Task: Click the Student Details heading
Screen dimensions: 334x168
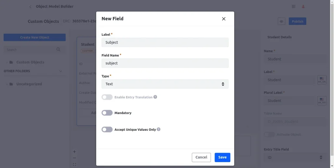Action: point(280,37)
